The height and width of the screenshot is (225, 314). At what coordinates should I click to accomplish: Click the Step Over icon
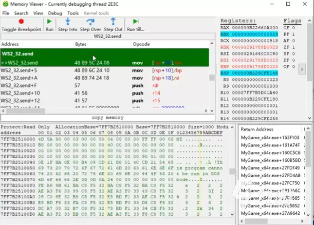pyautogui.click(x=91, y=21)
